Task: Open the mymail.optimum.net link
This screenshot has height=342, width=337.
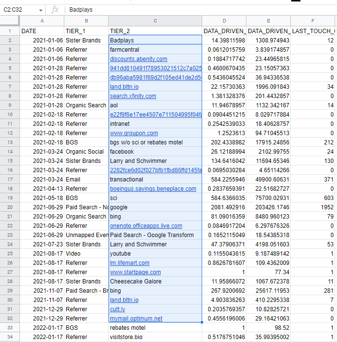Action: pyautogui.click(x=136, y=319)
